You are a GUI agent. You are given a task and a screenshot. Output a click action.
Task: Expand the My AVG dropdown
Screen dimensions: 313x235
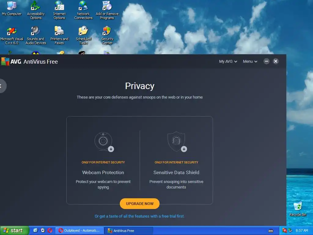[228, 62]
